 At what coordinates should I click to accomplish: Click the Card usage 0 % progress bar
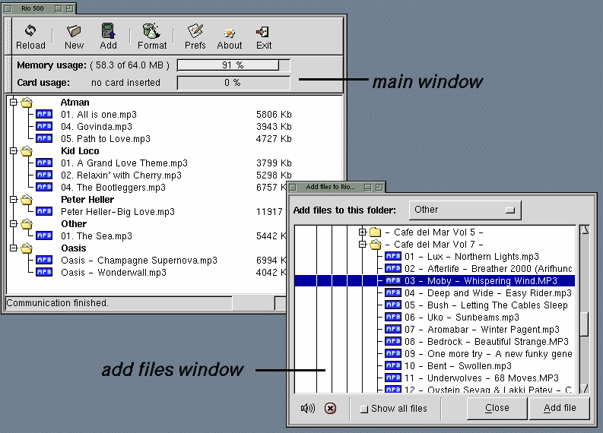point(233,83)
